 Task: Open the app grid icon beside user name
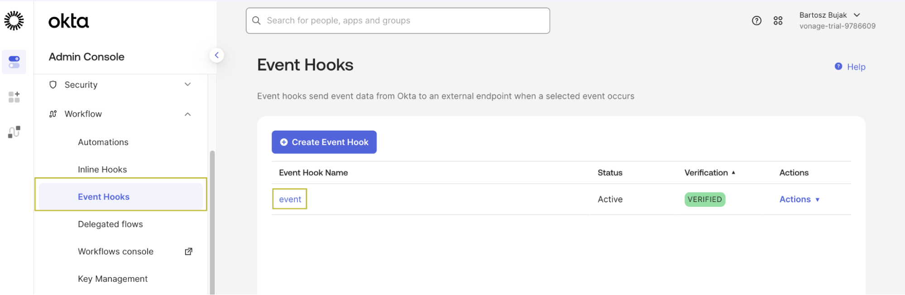[778, 21]
